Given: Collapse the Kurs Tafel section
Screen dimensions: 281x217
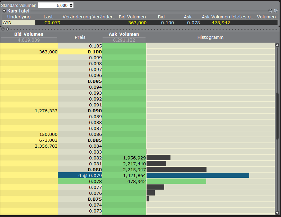Looking at the screenshot, I should (x=4, y=11).
